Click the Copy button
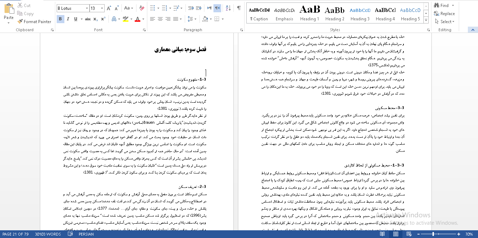 click(26, 13)
